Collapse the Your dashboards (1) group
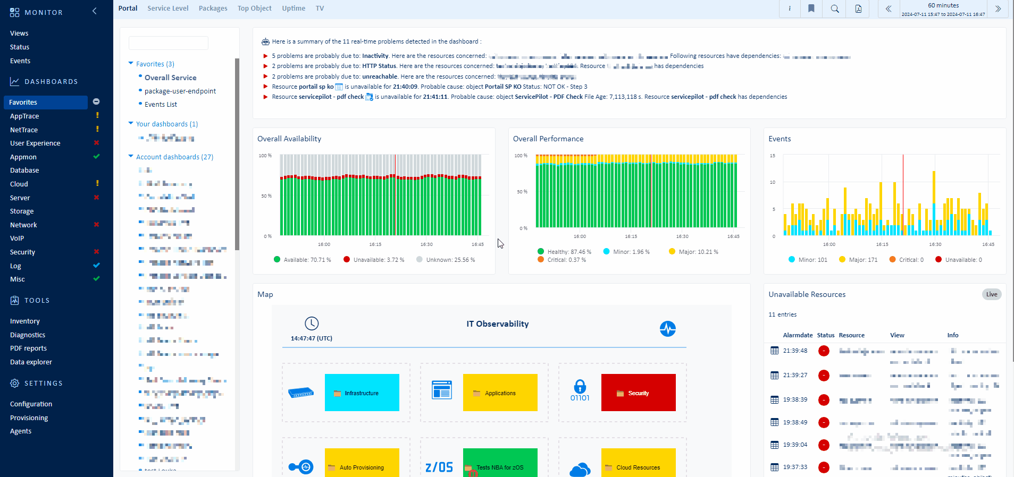1014x477 pixels. (x=131, y=123)
